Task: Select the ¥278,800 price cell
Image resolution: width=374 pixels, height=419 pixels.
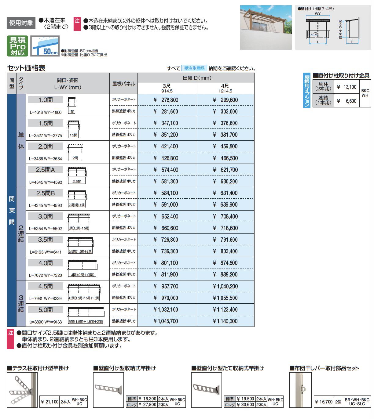Action: click(167, 100)
